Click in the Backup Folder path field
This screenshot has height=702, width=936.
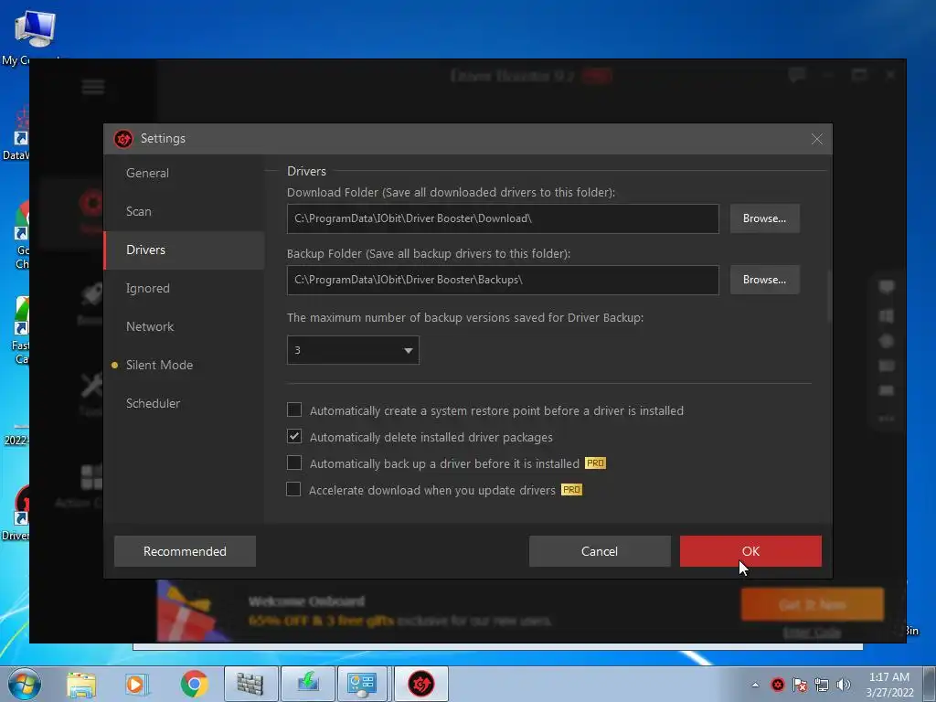(x=503, y=280)
